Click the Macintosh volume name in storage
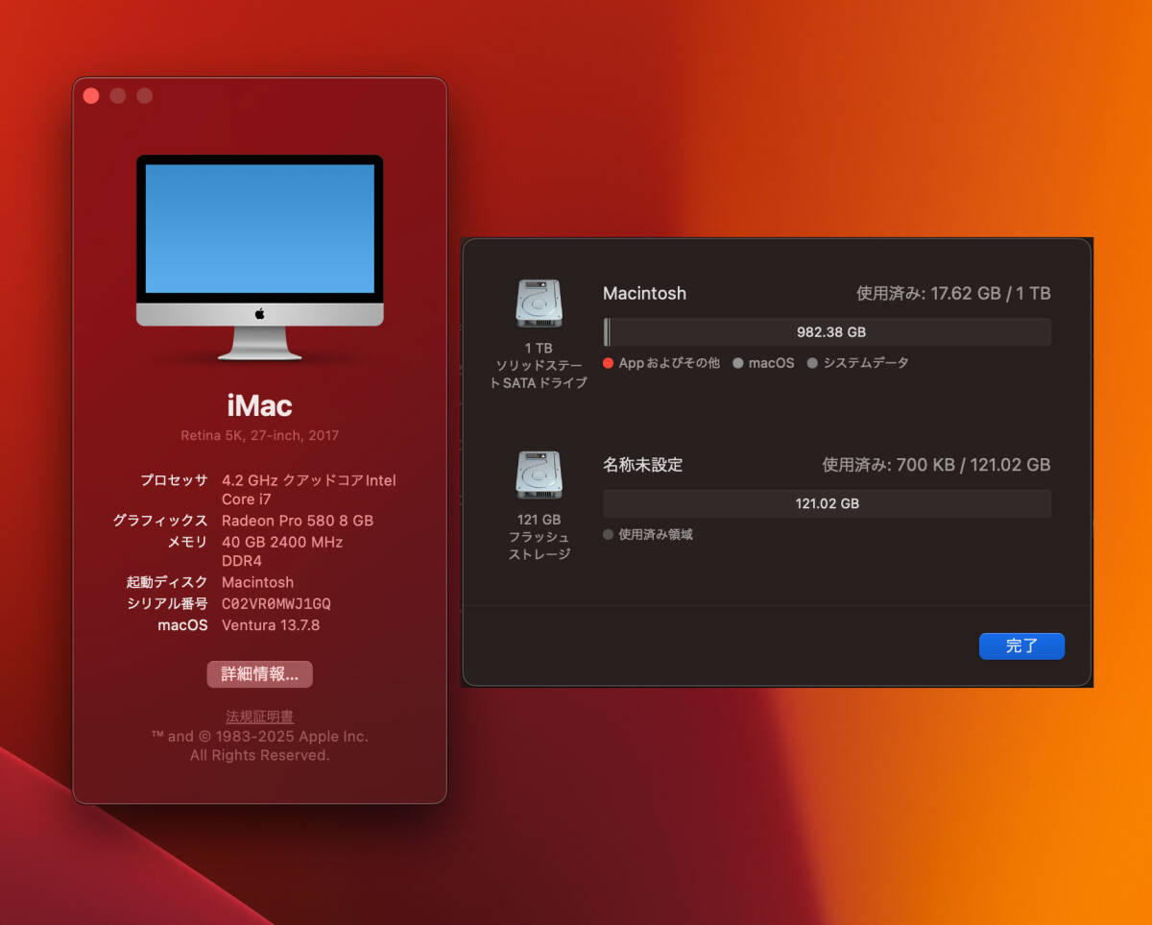The height and width of the screenshot is (925, 1152). (644, 294)
